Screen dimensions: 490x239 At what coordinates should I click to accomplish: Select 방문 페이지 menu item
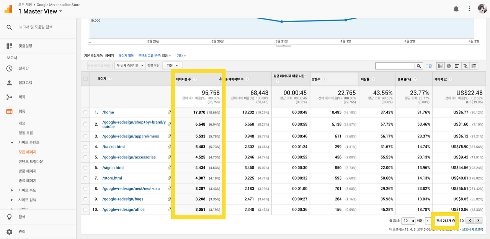pyautogui.click(x=28, y=171)
